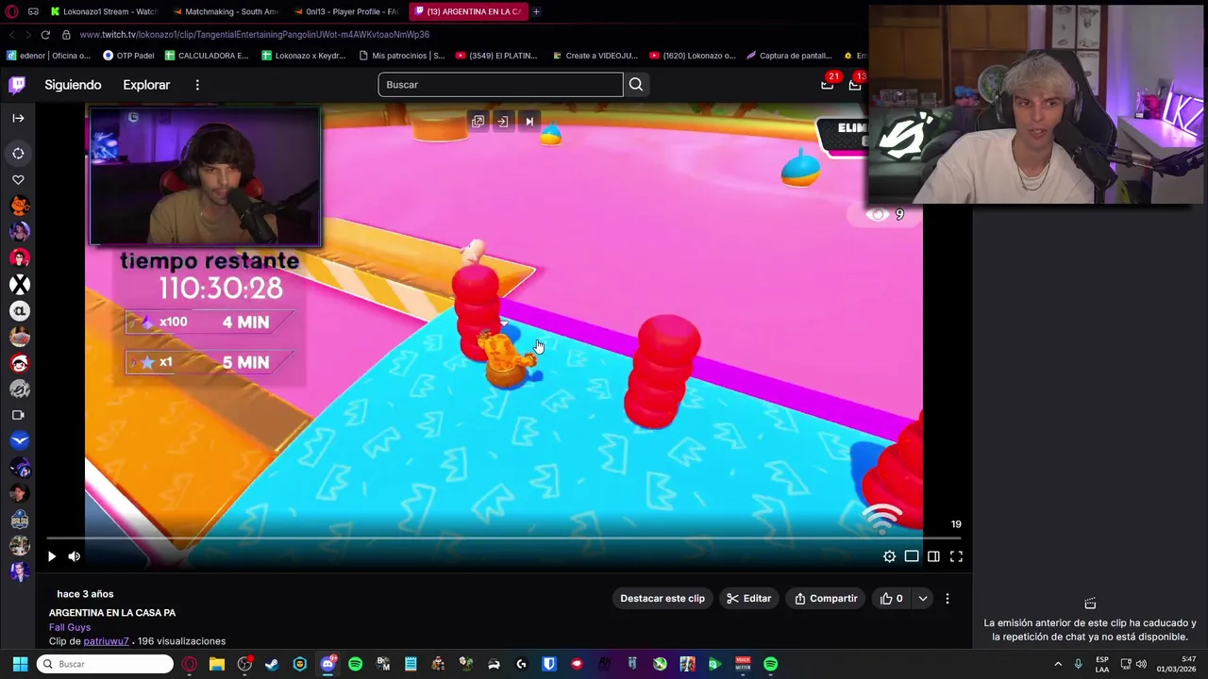1208x679 pixels.
Task: Open Steam from the taskbar
Action: point(272,664)
